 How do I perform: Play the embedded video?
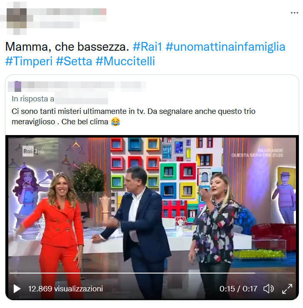pyautogui.click(x=17, y=288)
